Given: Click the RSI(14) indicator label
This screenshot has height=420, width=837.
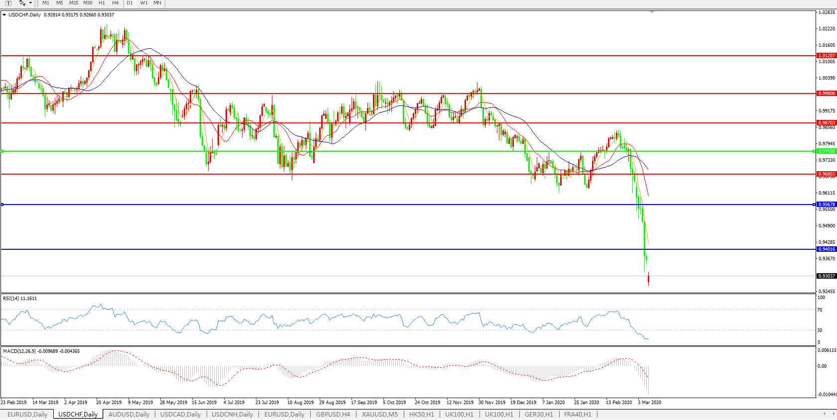Looking at the screenshot, I should coord(19,299).
